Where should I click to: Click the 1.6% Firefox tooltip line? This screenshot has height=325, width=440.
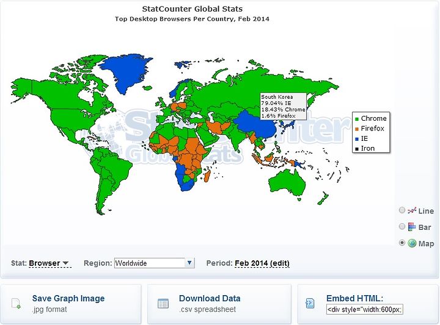278,116
